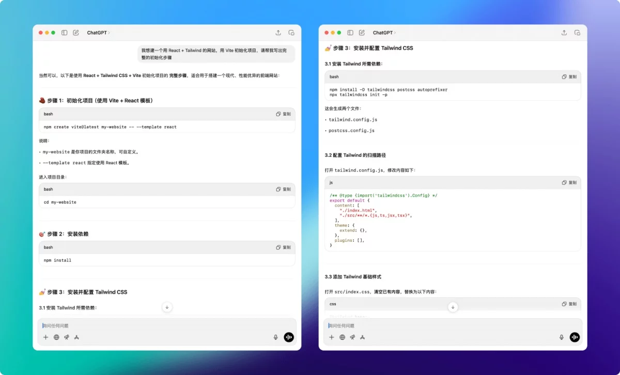Open the ChatGPT model dropdown in the left window
Screen dimensions: 620x375
pyautogui.click(x=98, y=33)
